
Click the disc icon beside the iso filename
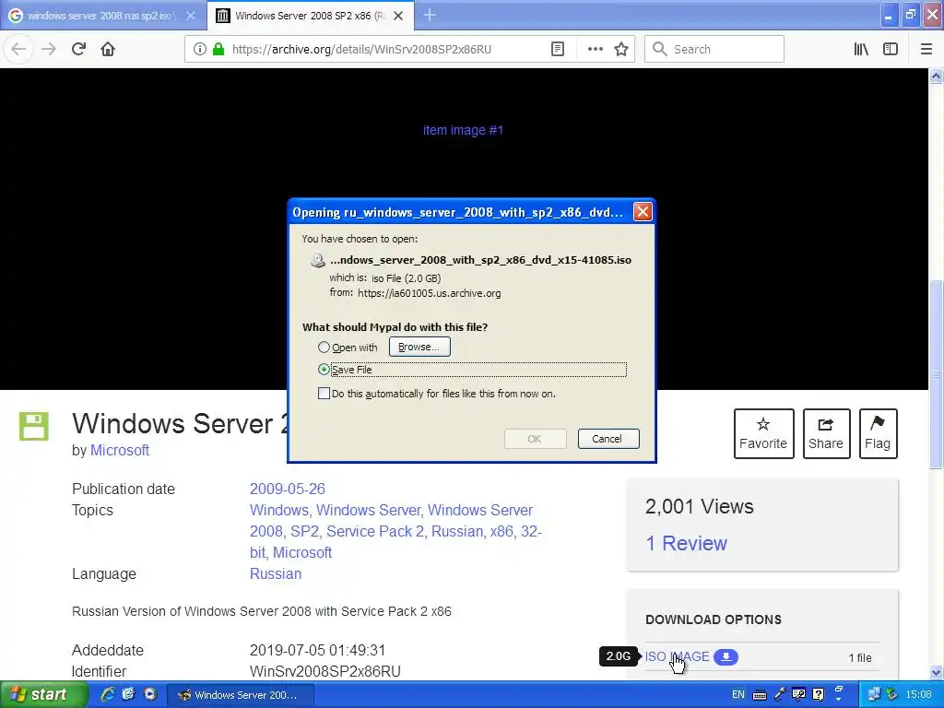[x=317, y=260]
